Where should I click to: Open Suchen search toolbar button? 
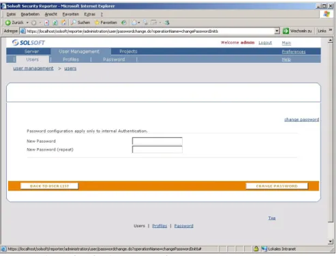pyautogui.click(x=80, y=23)
